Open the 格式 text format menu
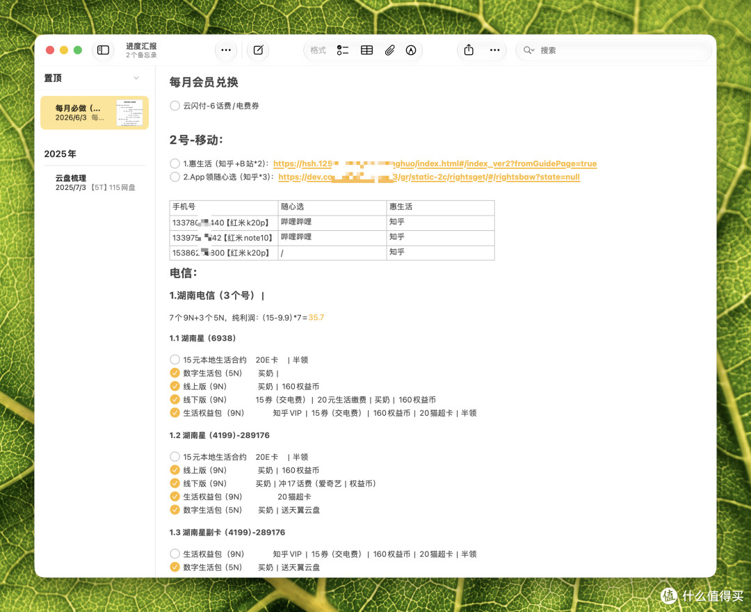 (318, 50)
